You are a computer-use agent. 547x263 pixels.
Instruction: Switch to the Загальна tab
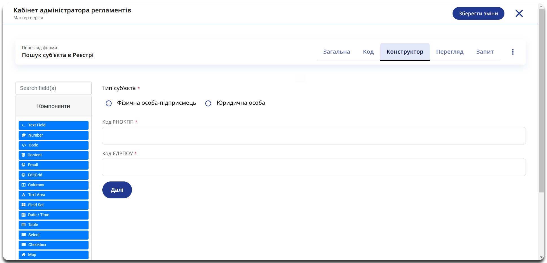pyautogui.click(x=336, y=52)
